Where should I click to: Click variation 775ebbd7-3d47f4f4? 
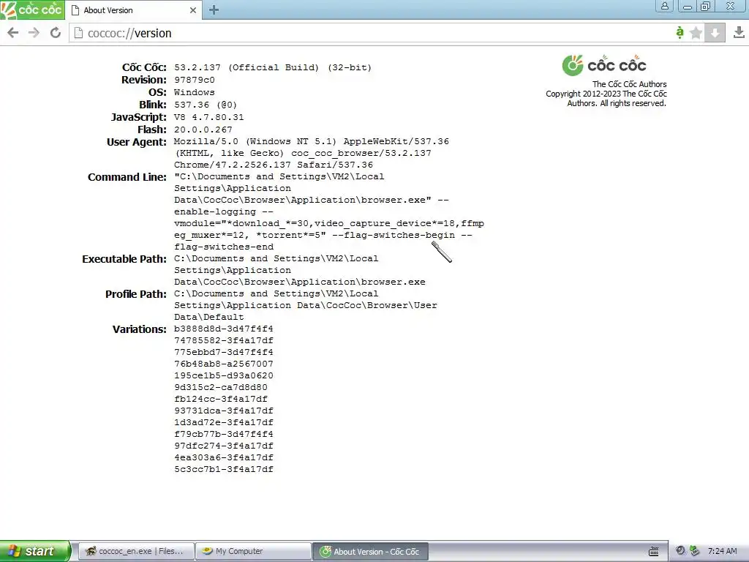[224, 352]
